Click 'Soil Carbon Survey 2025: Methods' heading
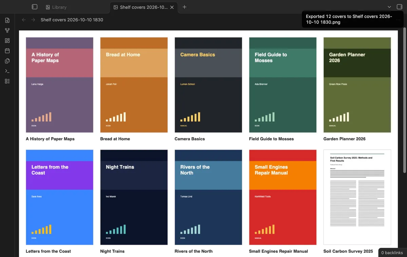 click(351, 159)
